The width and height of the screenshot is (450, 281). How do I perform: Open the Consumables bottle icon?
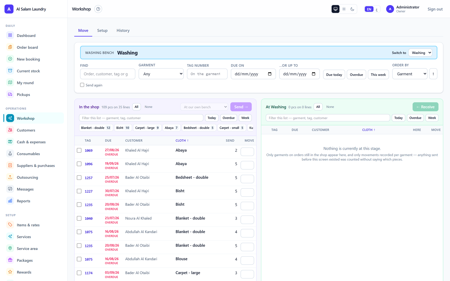10,154
